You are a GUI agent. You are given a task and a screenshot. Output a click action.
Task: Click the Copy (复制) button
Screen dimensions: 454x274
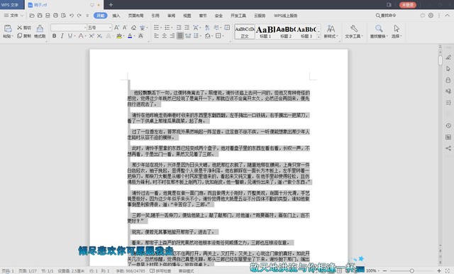24,36
